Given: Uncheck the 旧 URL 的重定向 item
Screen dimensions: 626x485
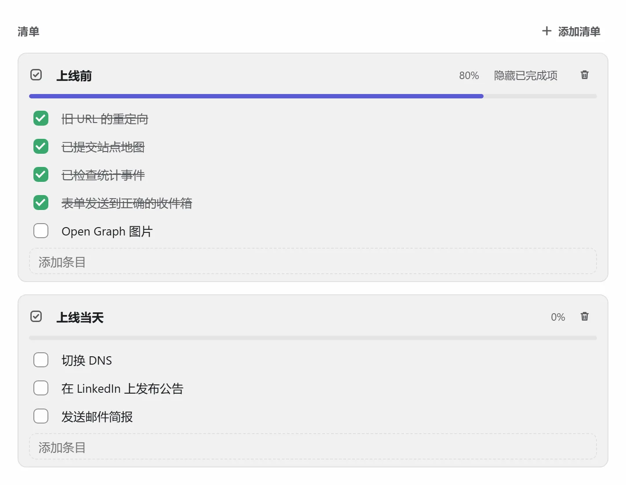Looking at the screenshot, I should click(41, 118).
